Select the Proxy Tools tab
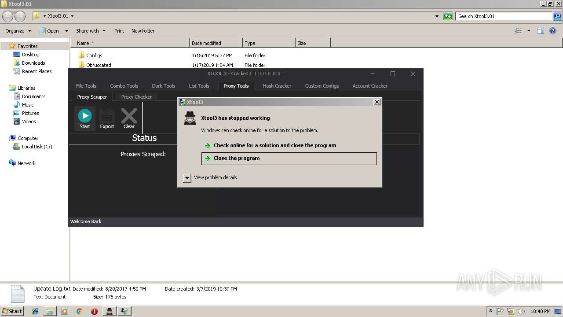This screenshot has height=317, width=563. coord(236,86)
